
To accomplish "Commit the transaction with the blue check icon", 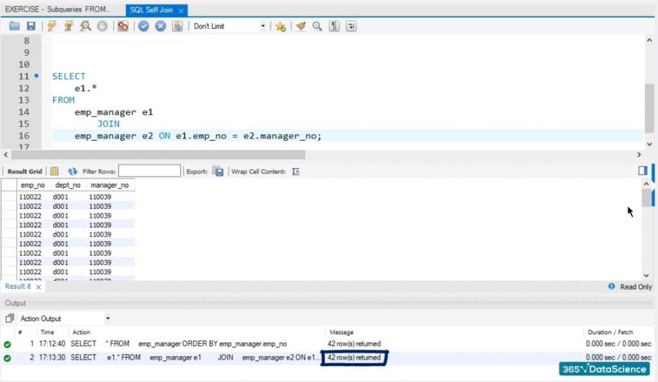I will 142,26.
